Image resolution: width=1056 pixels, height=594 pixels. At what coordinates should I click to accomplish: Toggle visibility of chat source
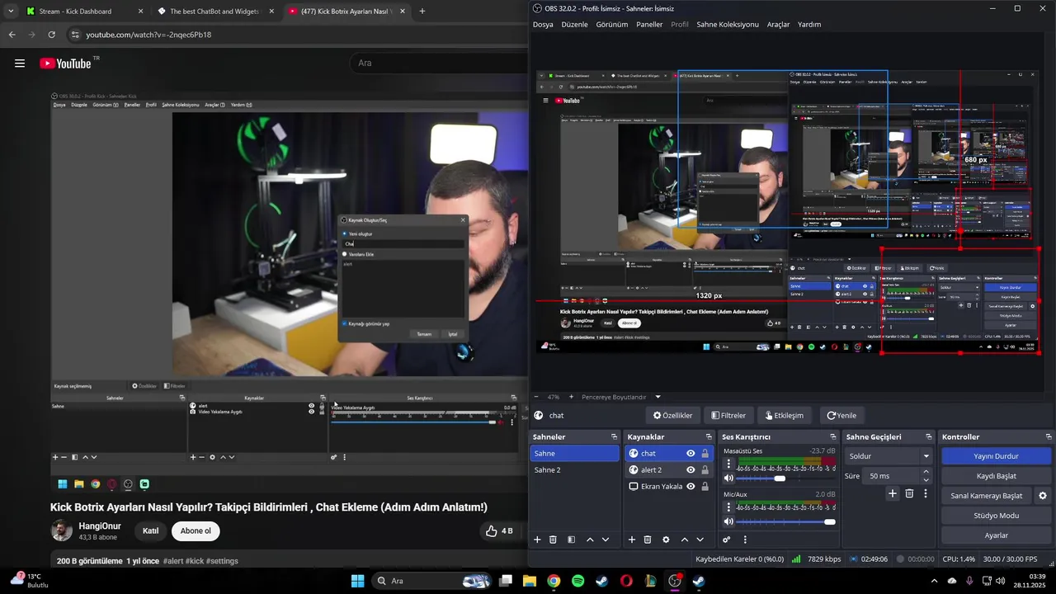coord(691,453)
